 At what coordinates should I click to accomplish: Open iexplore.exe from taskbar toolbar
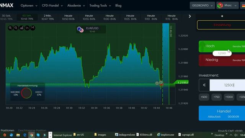[165, 135]
